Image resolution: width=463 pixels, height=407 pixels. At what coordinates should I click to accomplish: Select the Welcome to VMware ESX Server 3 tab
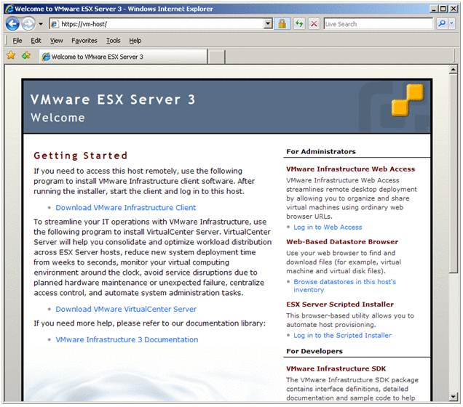click(124, 57)
